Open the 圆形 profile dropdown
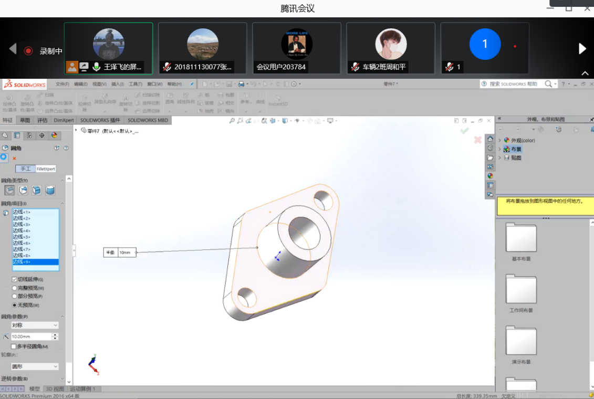This screenshot has width=594, height=399. 35,366
